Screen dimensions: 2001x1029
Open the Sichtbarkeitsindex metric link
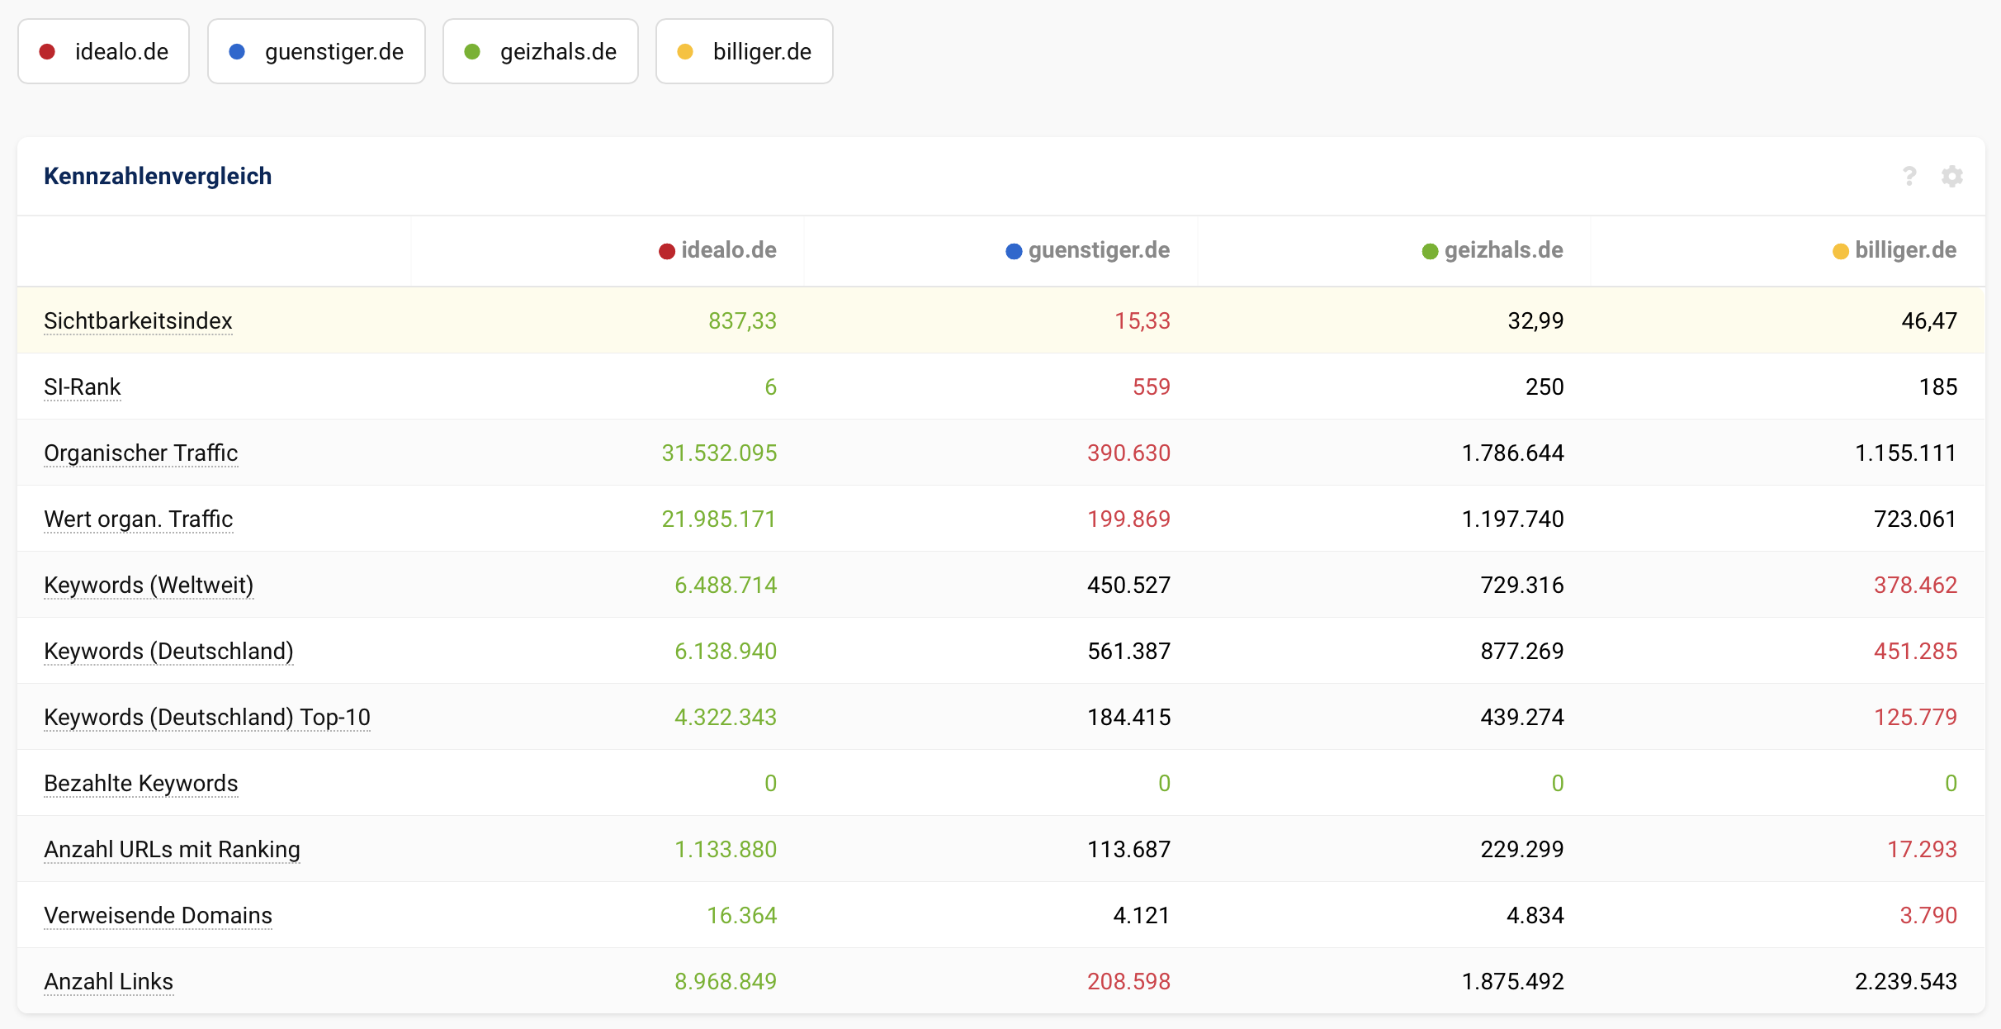click(x=138, y=320)
